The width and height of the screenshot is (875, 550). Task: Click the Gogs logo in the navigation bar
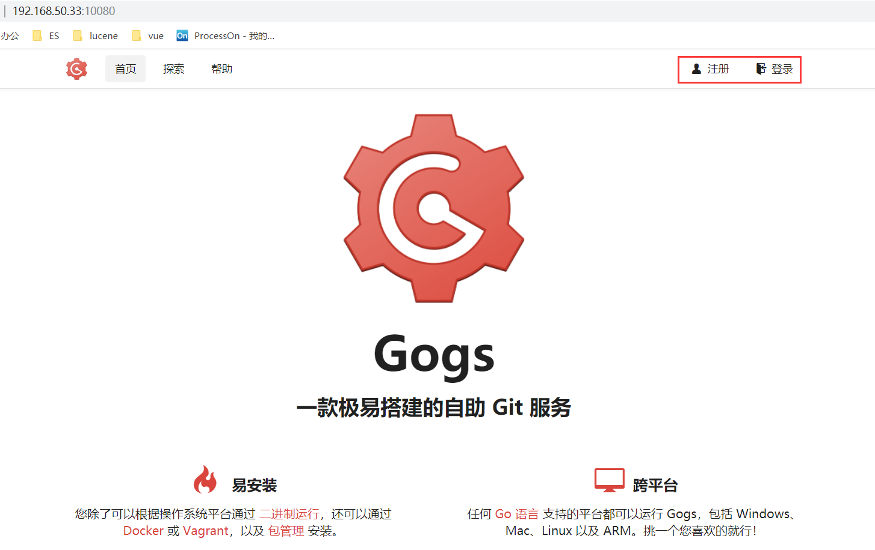coord(76,69)
